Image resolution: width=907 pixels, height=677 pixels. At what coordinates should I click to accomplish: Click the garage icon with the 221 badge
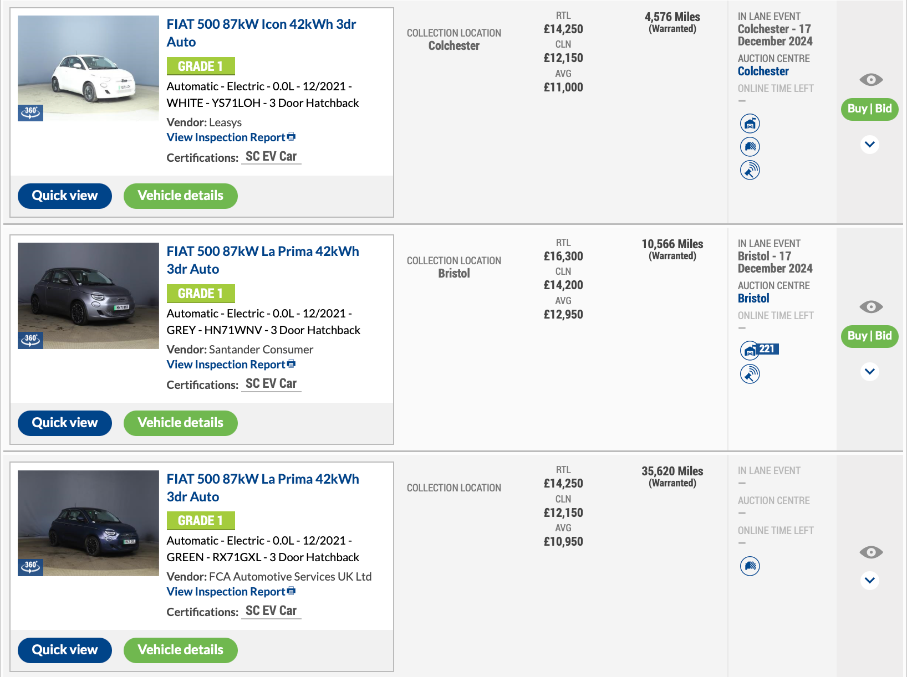pos(750,350)
